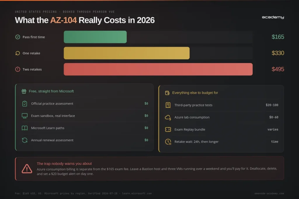Viewport: 299px width, 199px height.
Task: Click the retry icon beside One retake
Action: pos(18,53)
